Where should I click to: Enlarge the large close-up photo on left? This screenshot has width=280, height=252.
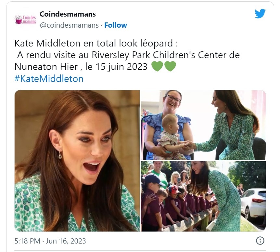[77, 161]
